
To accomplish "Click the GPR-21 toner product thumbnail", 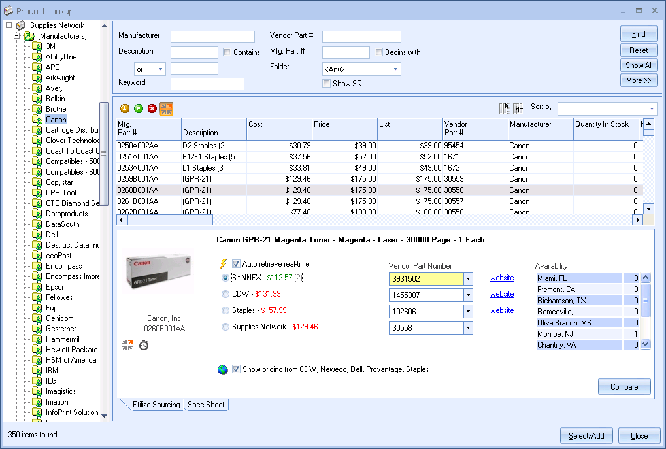I will point(159,272).
